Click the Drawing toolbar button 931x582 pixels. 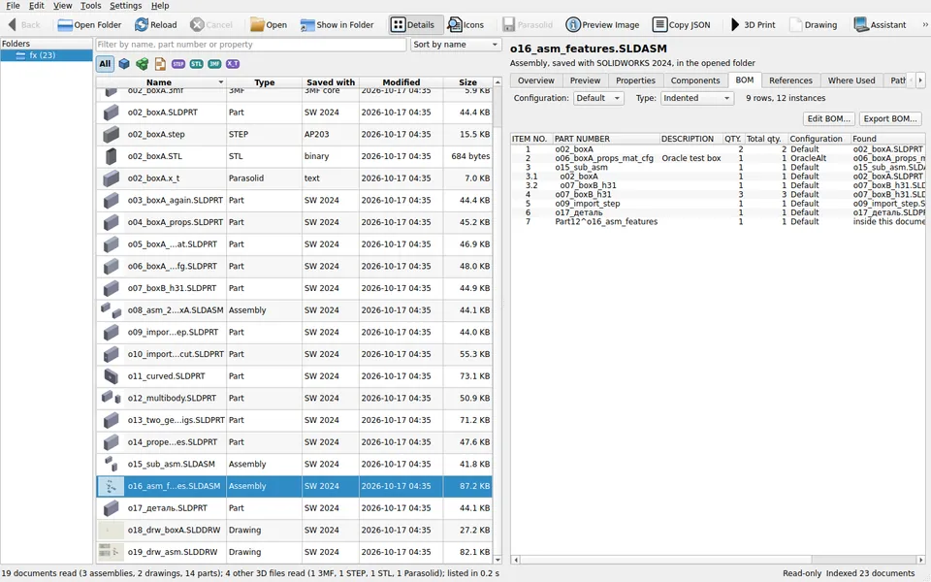pos(813,25)
